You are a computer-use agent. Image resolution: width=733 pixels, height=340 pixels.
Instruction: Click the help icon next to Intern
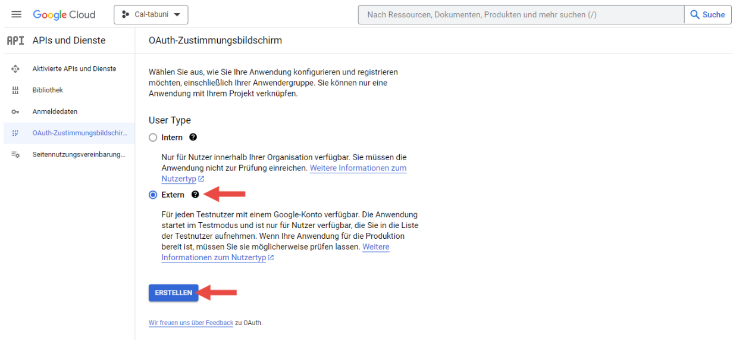point(193,137)
